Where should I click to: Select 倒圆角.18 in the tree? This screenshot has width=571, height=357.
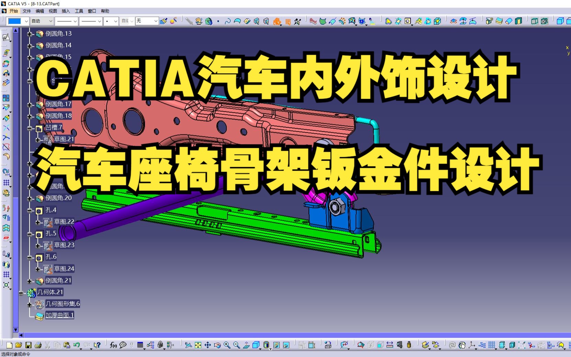[58, 116]
